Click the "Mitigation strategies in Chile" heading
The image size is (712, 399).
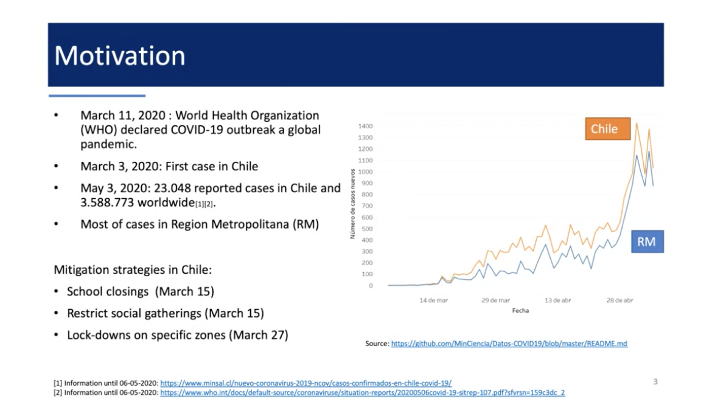tap(133, 269)
